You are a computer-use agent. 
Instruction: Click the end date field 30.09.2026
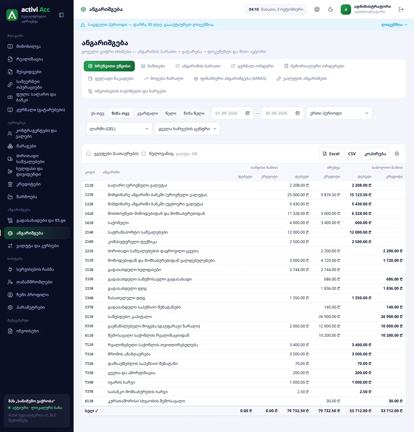coord(283,113)
